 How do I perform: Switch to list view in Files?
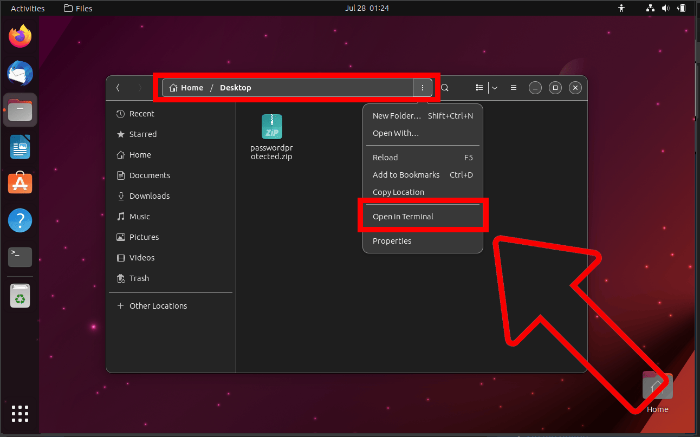(x=479, y=87)
